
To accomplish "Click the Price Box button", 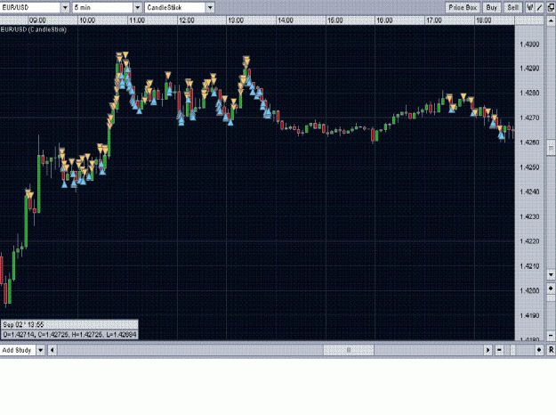I will pos(463,7).
